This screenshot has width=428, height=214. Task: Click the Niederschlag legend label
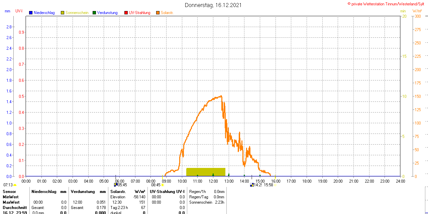pos(44,13)
